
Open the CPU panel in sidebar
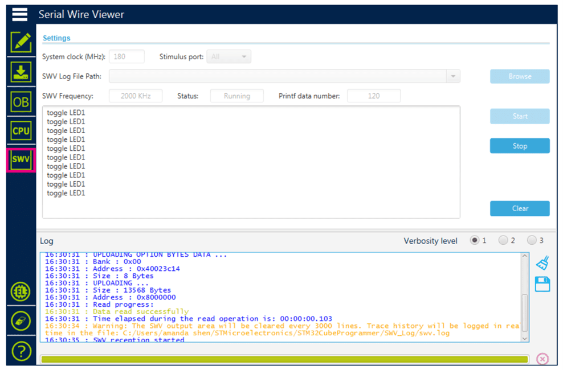pos(21,131)
